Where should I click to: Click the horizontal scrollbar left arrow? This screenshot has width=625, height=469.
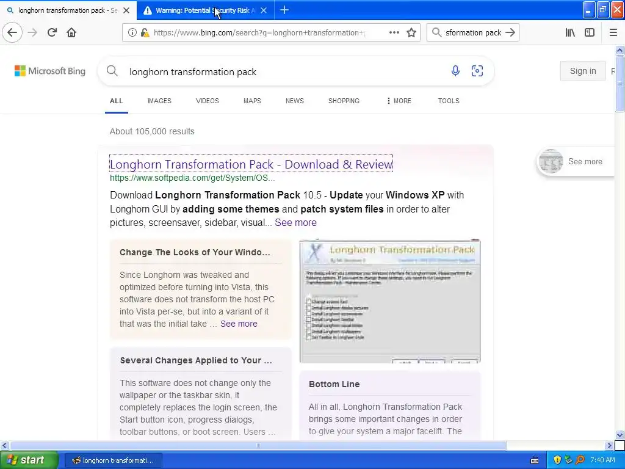[x=4, y=445]
